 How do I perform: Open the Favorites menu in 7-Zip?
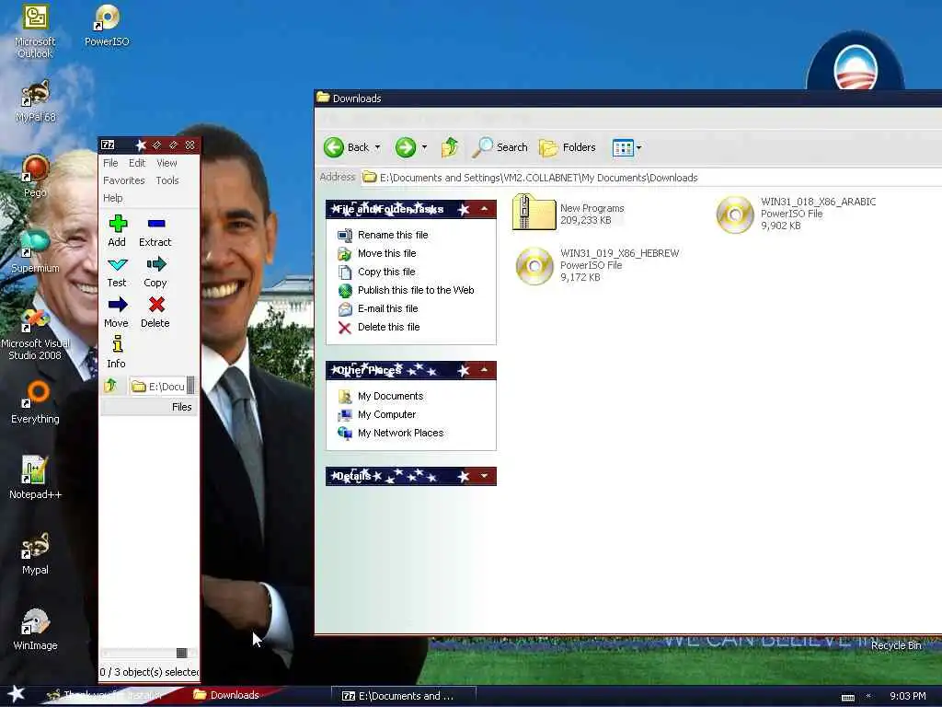(124, 180)
